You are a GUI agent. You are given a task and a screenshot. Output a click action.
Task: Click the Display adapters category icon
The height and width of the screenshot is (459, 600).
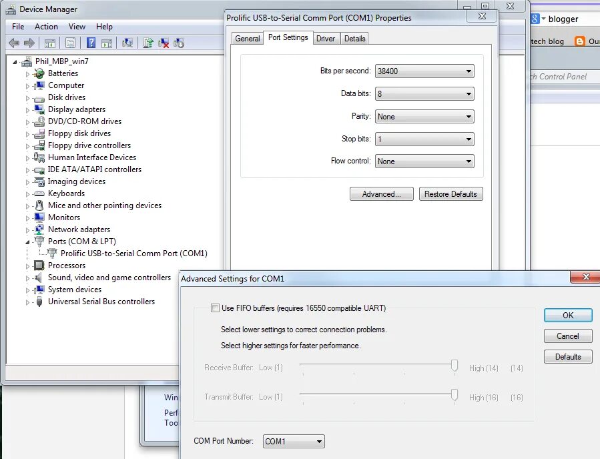[x=39, y=109]
